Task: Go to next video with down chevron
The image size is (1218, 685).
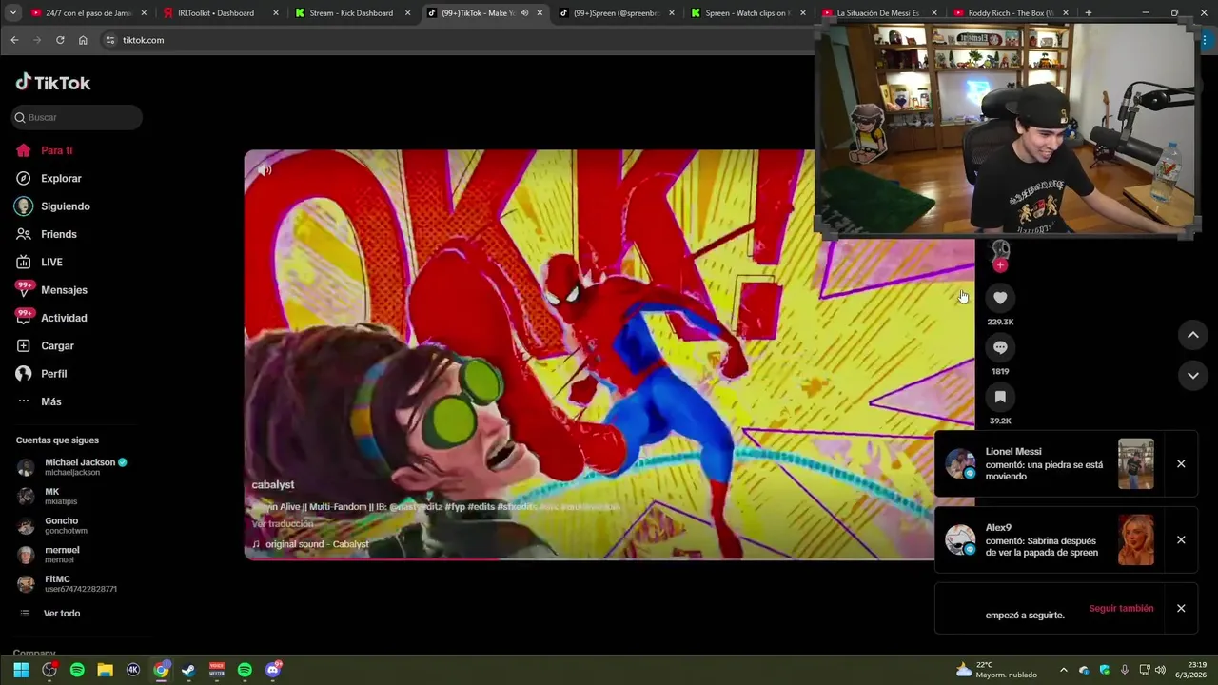Action: pyautogui.click(x=1192, y=376)
